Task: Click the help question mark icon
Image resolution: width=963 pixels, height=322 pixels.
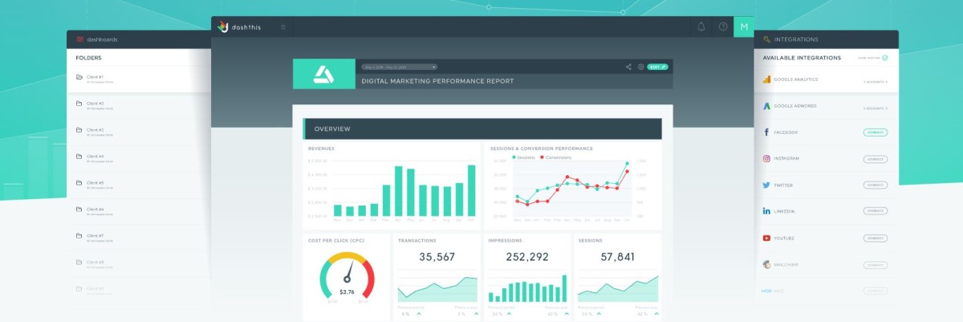Action: point(723,26)
